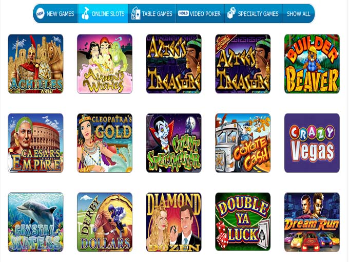
Task: Click the cherry icon beside Online Slots
Action: pyautogui.click(x=85, y=13)
